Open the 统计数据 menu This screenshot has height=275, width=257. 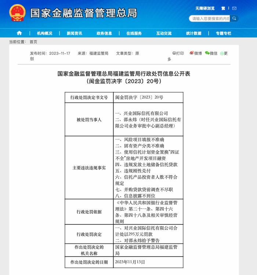coord(193,33)
